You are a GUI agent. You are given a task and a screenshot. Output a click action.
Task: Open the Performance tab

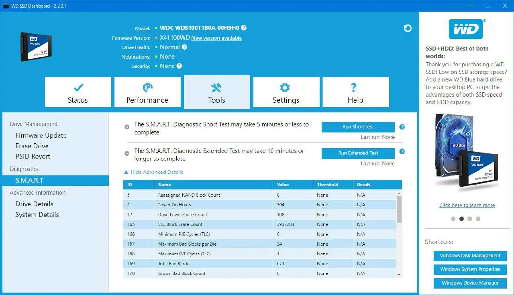click(x=147, y=92)
